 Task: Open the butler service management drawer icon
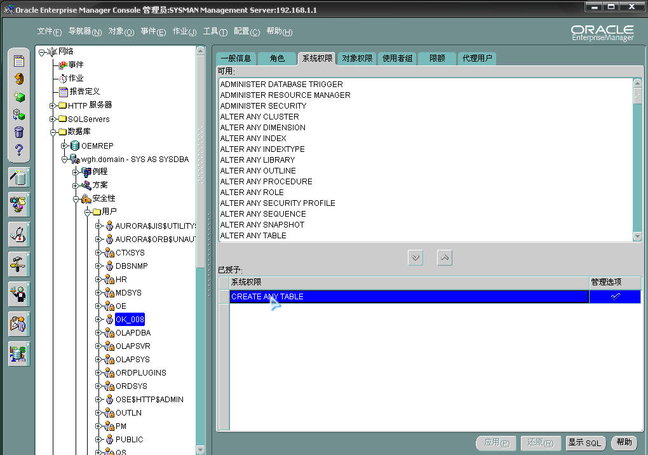tap(18, 294)
